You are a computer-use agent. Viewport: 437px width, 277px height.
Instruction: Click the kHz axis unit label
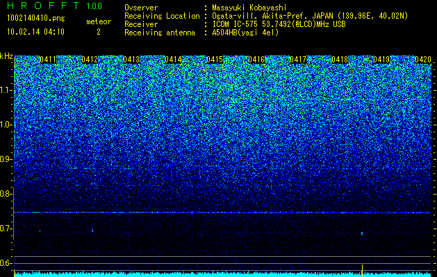coord(6,56)
